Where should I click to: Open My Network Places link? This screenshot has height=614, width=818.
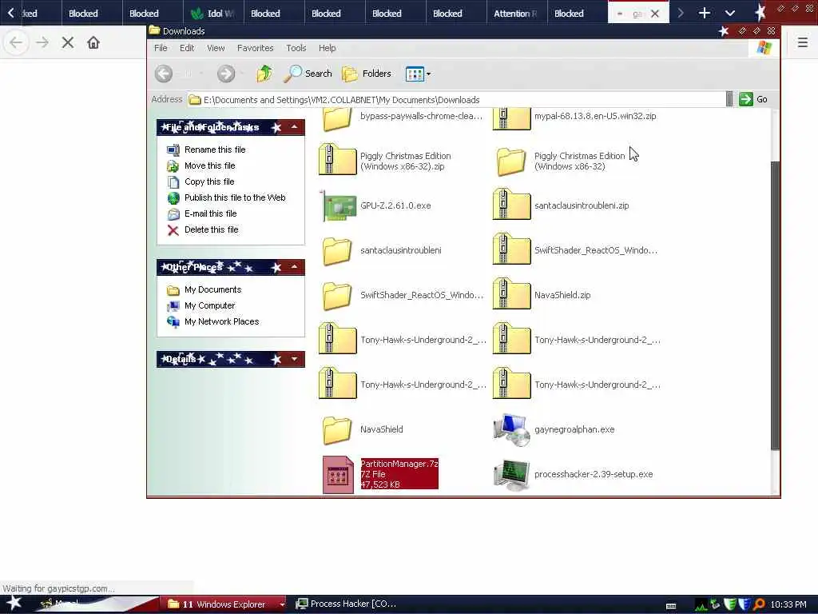point(212,321)
